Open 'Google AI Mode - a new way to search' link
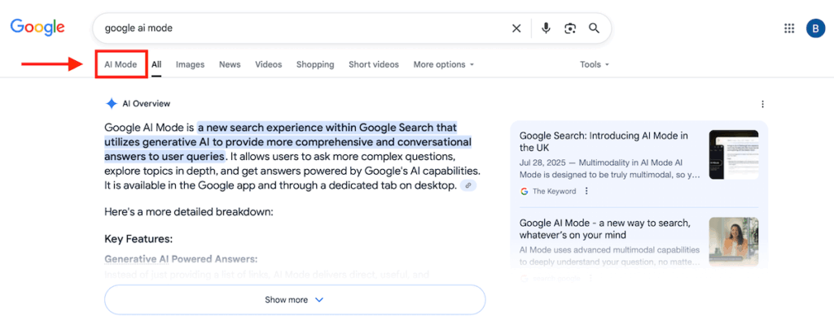 [605, 228]
